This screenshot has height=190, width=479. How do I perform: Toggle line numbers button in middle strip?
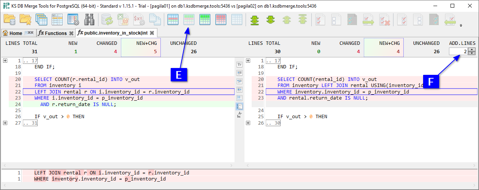coord(239,106)
